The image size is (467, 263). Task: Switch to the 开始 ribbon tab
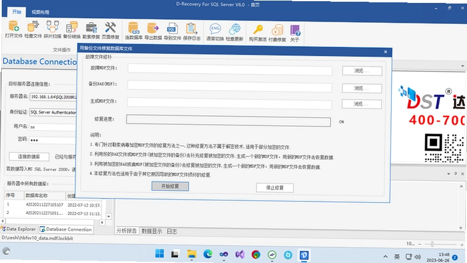pos(16,12)
